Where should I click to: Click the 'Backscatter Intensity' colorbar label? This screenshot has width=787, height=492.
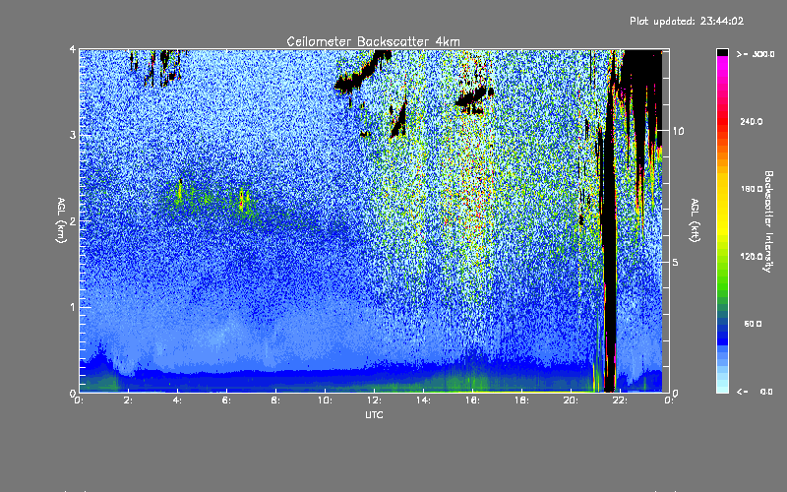pos(768,221)
